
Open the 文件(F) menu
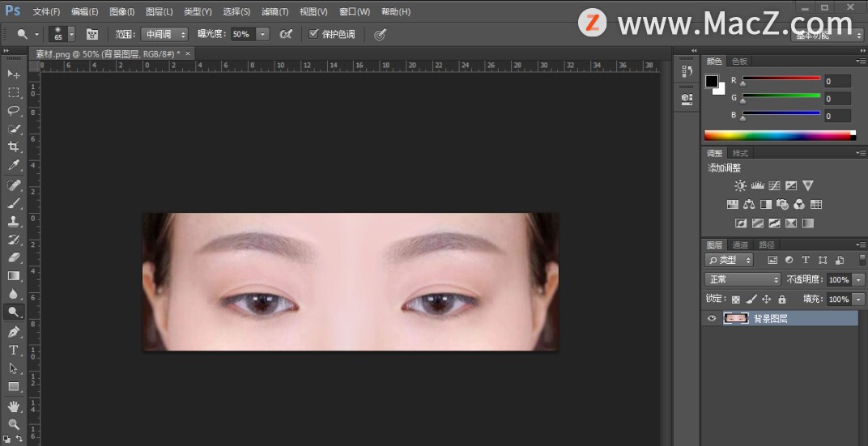pos(46,11)
